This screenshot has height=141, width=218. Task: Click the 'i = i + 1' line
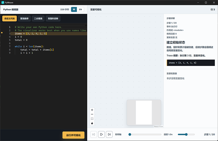click(27, 53)
